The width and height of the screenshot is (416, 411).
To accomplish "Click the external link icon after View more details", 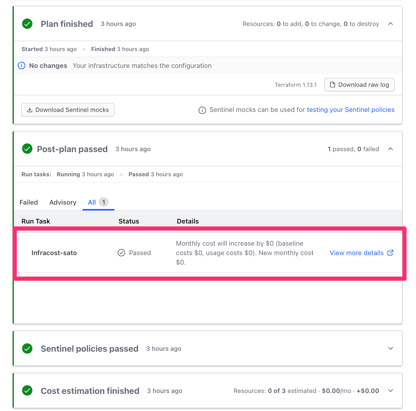I will 390,253.
